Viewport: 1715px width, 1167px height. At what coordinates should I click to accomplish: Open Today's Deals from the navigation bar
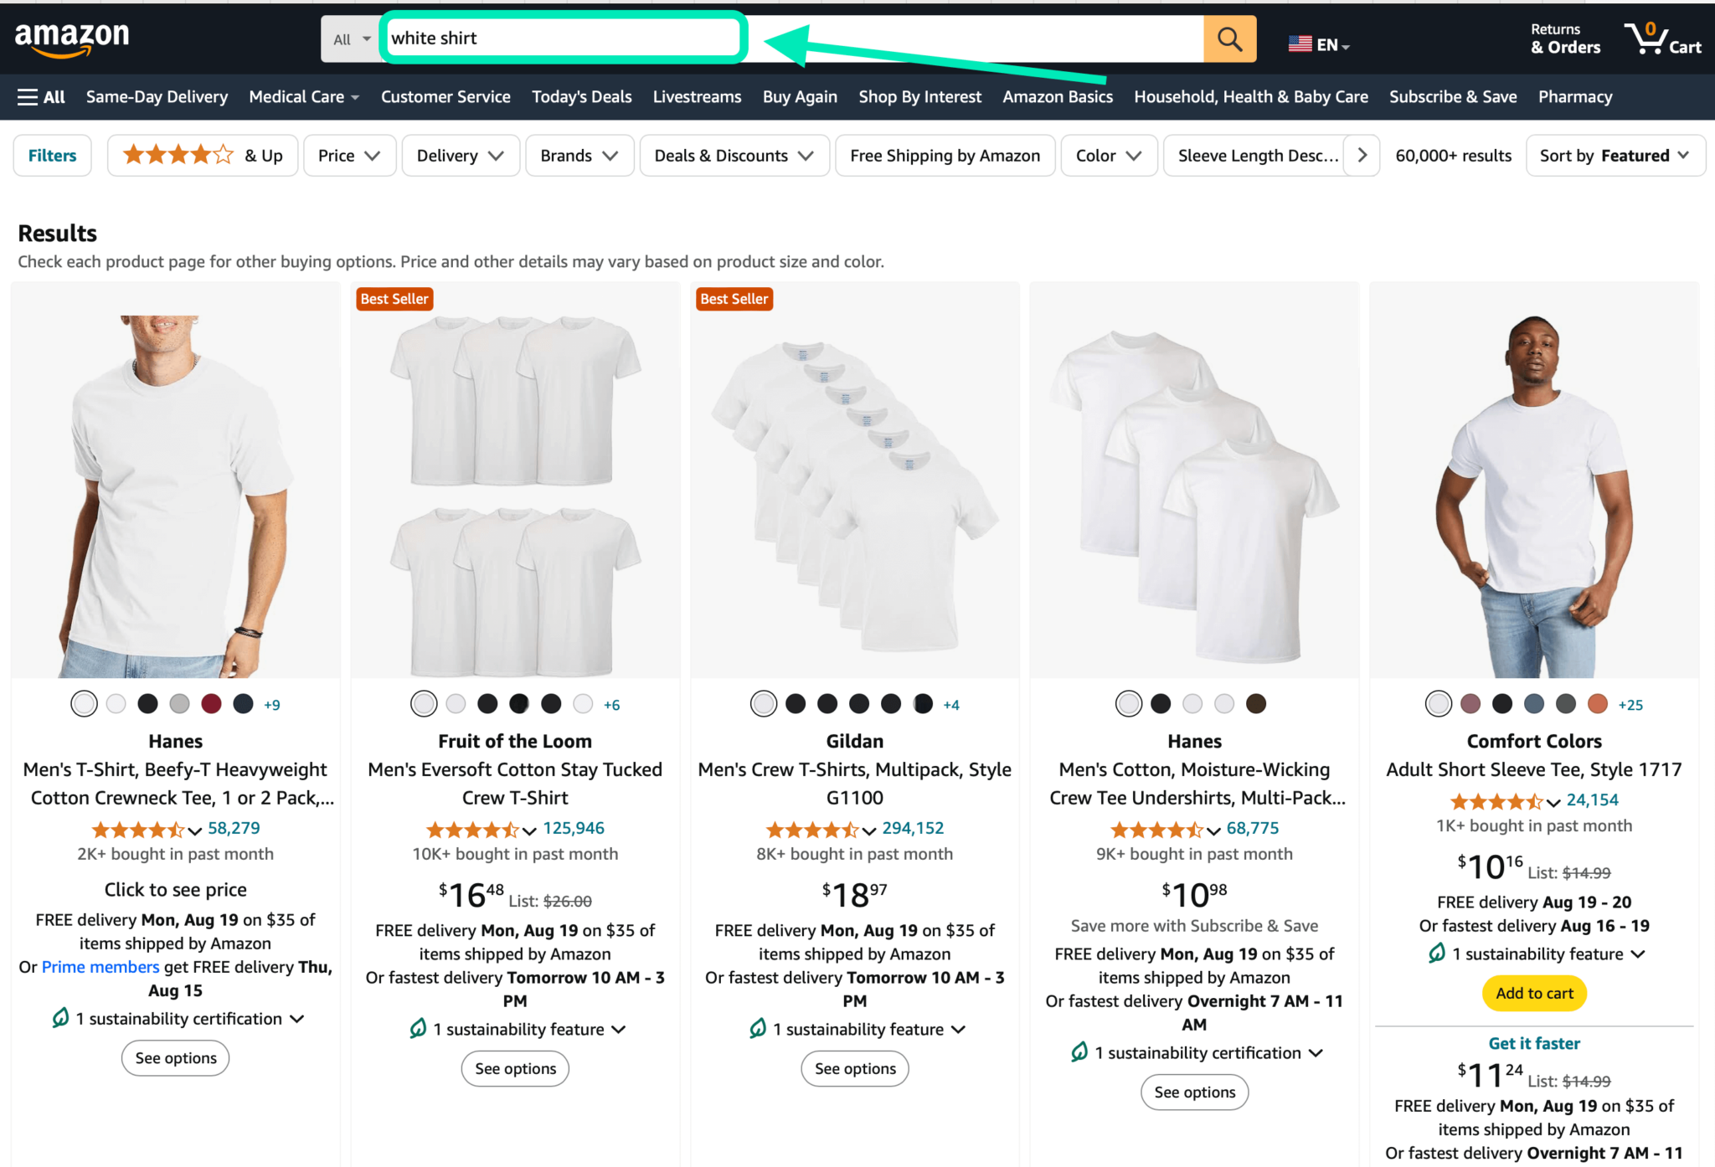(x=581, y=96)
